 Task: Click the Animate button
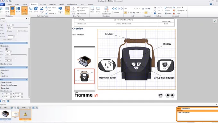point(115,13)
